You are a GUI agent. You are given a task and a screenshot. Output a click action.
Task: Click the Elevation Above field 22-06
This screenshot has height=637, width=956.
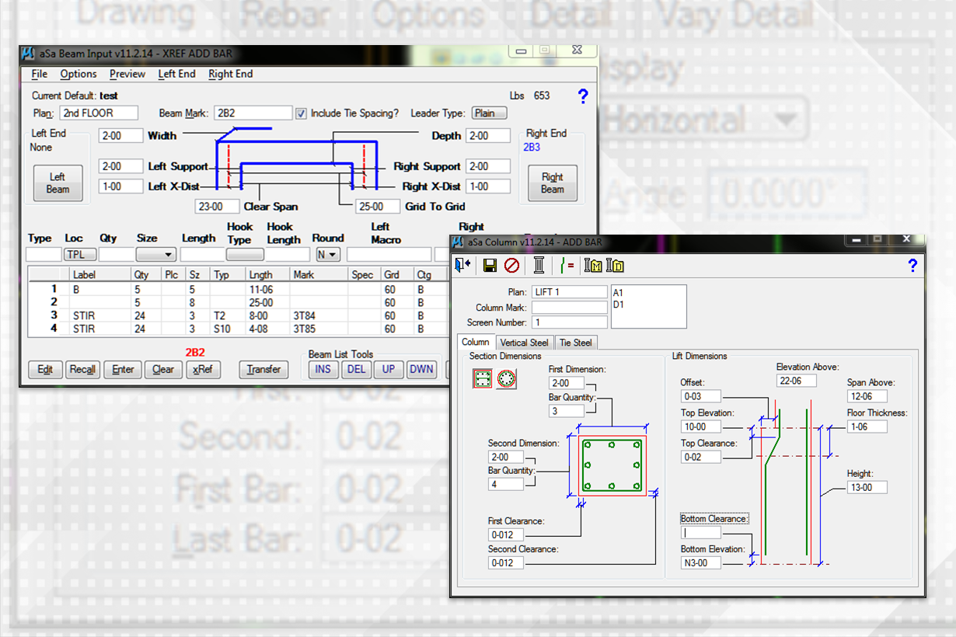pyautogui.click(x=797, y=381)
